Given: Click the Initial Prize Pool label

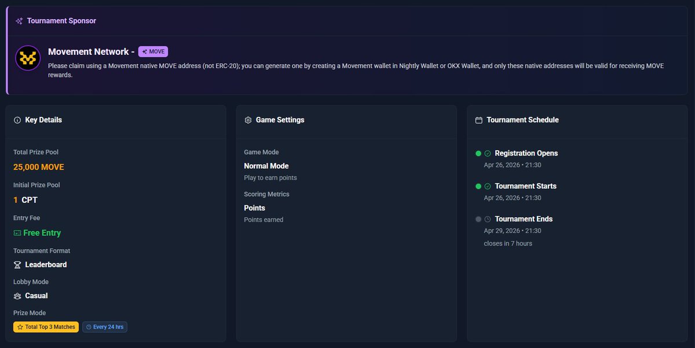Looking at the screenshot, I should coord(36,186).
